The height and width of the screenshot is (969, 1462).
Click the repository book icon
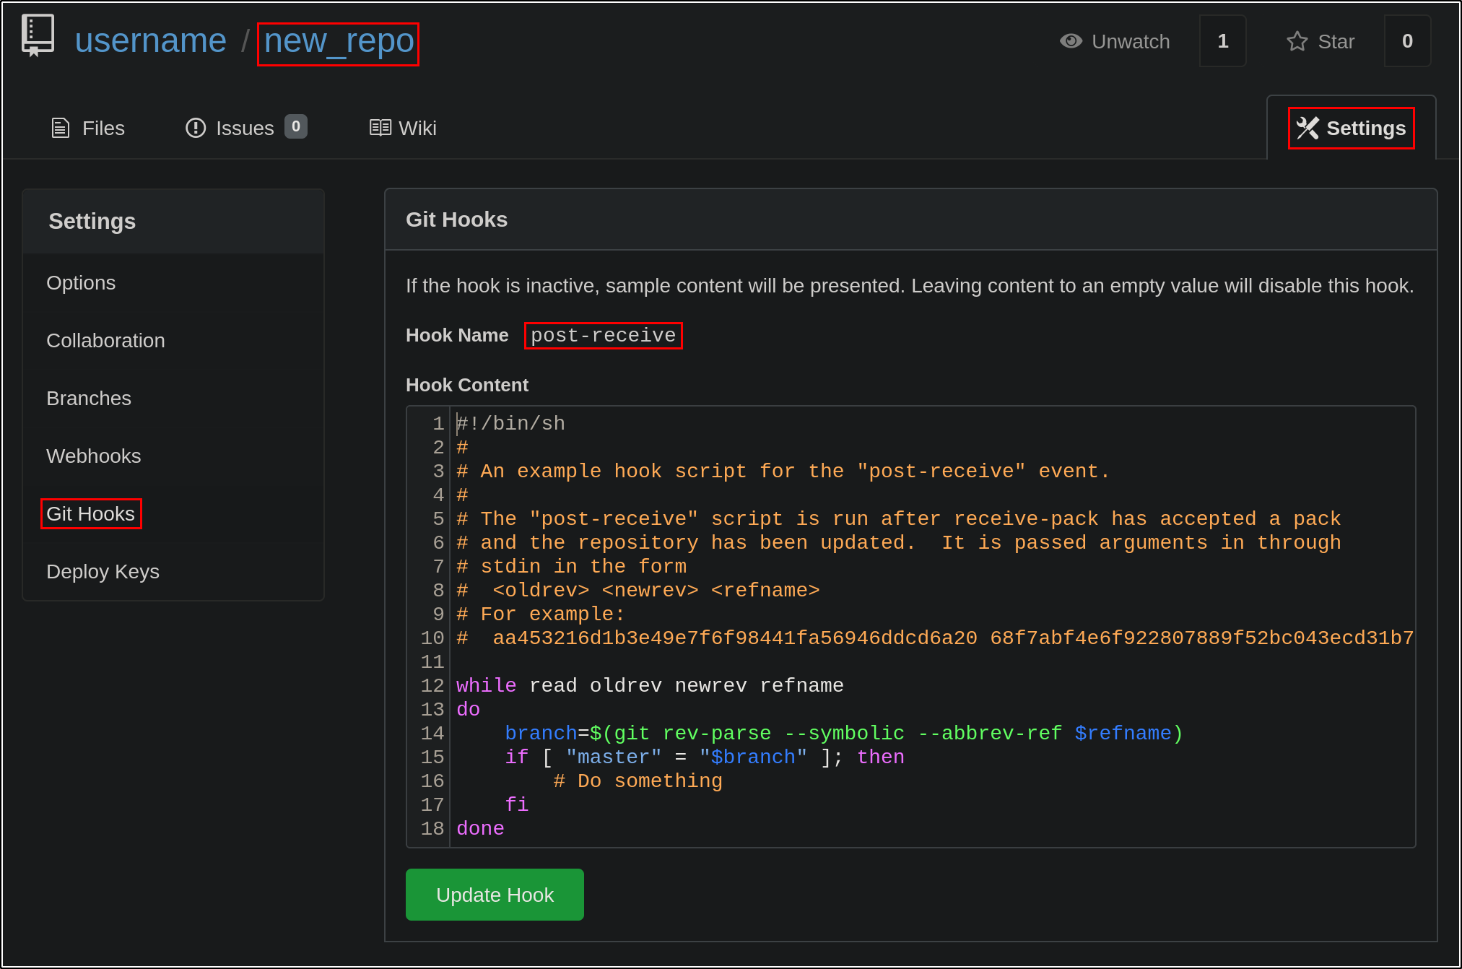pos(38,35)
